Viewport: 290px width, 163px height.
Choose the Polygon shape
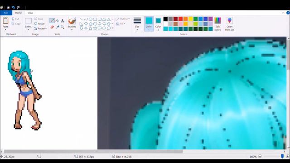(104, 19)
